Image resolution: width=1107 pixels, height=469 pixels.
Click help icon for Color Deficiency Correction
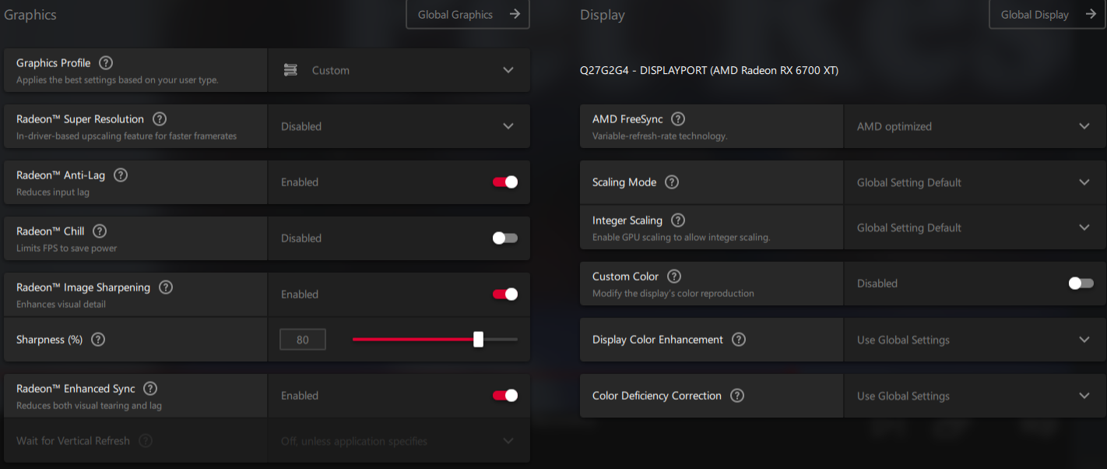click(x=737, y=396)
